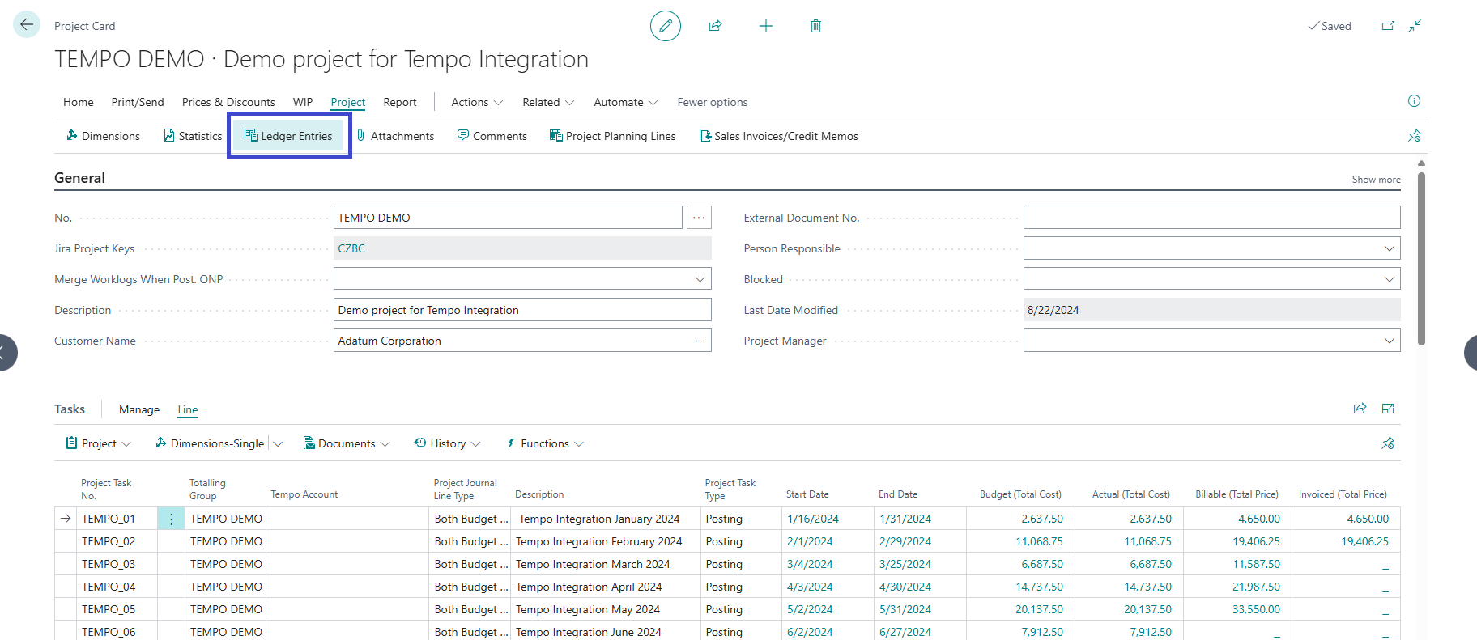Open the Person Responsible dropdown
This screenshot has height=640, width=1477.
1389,248
